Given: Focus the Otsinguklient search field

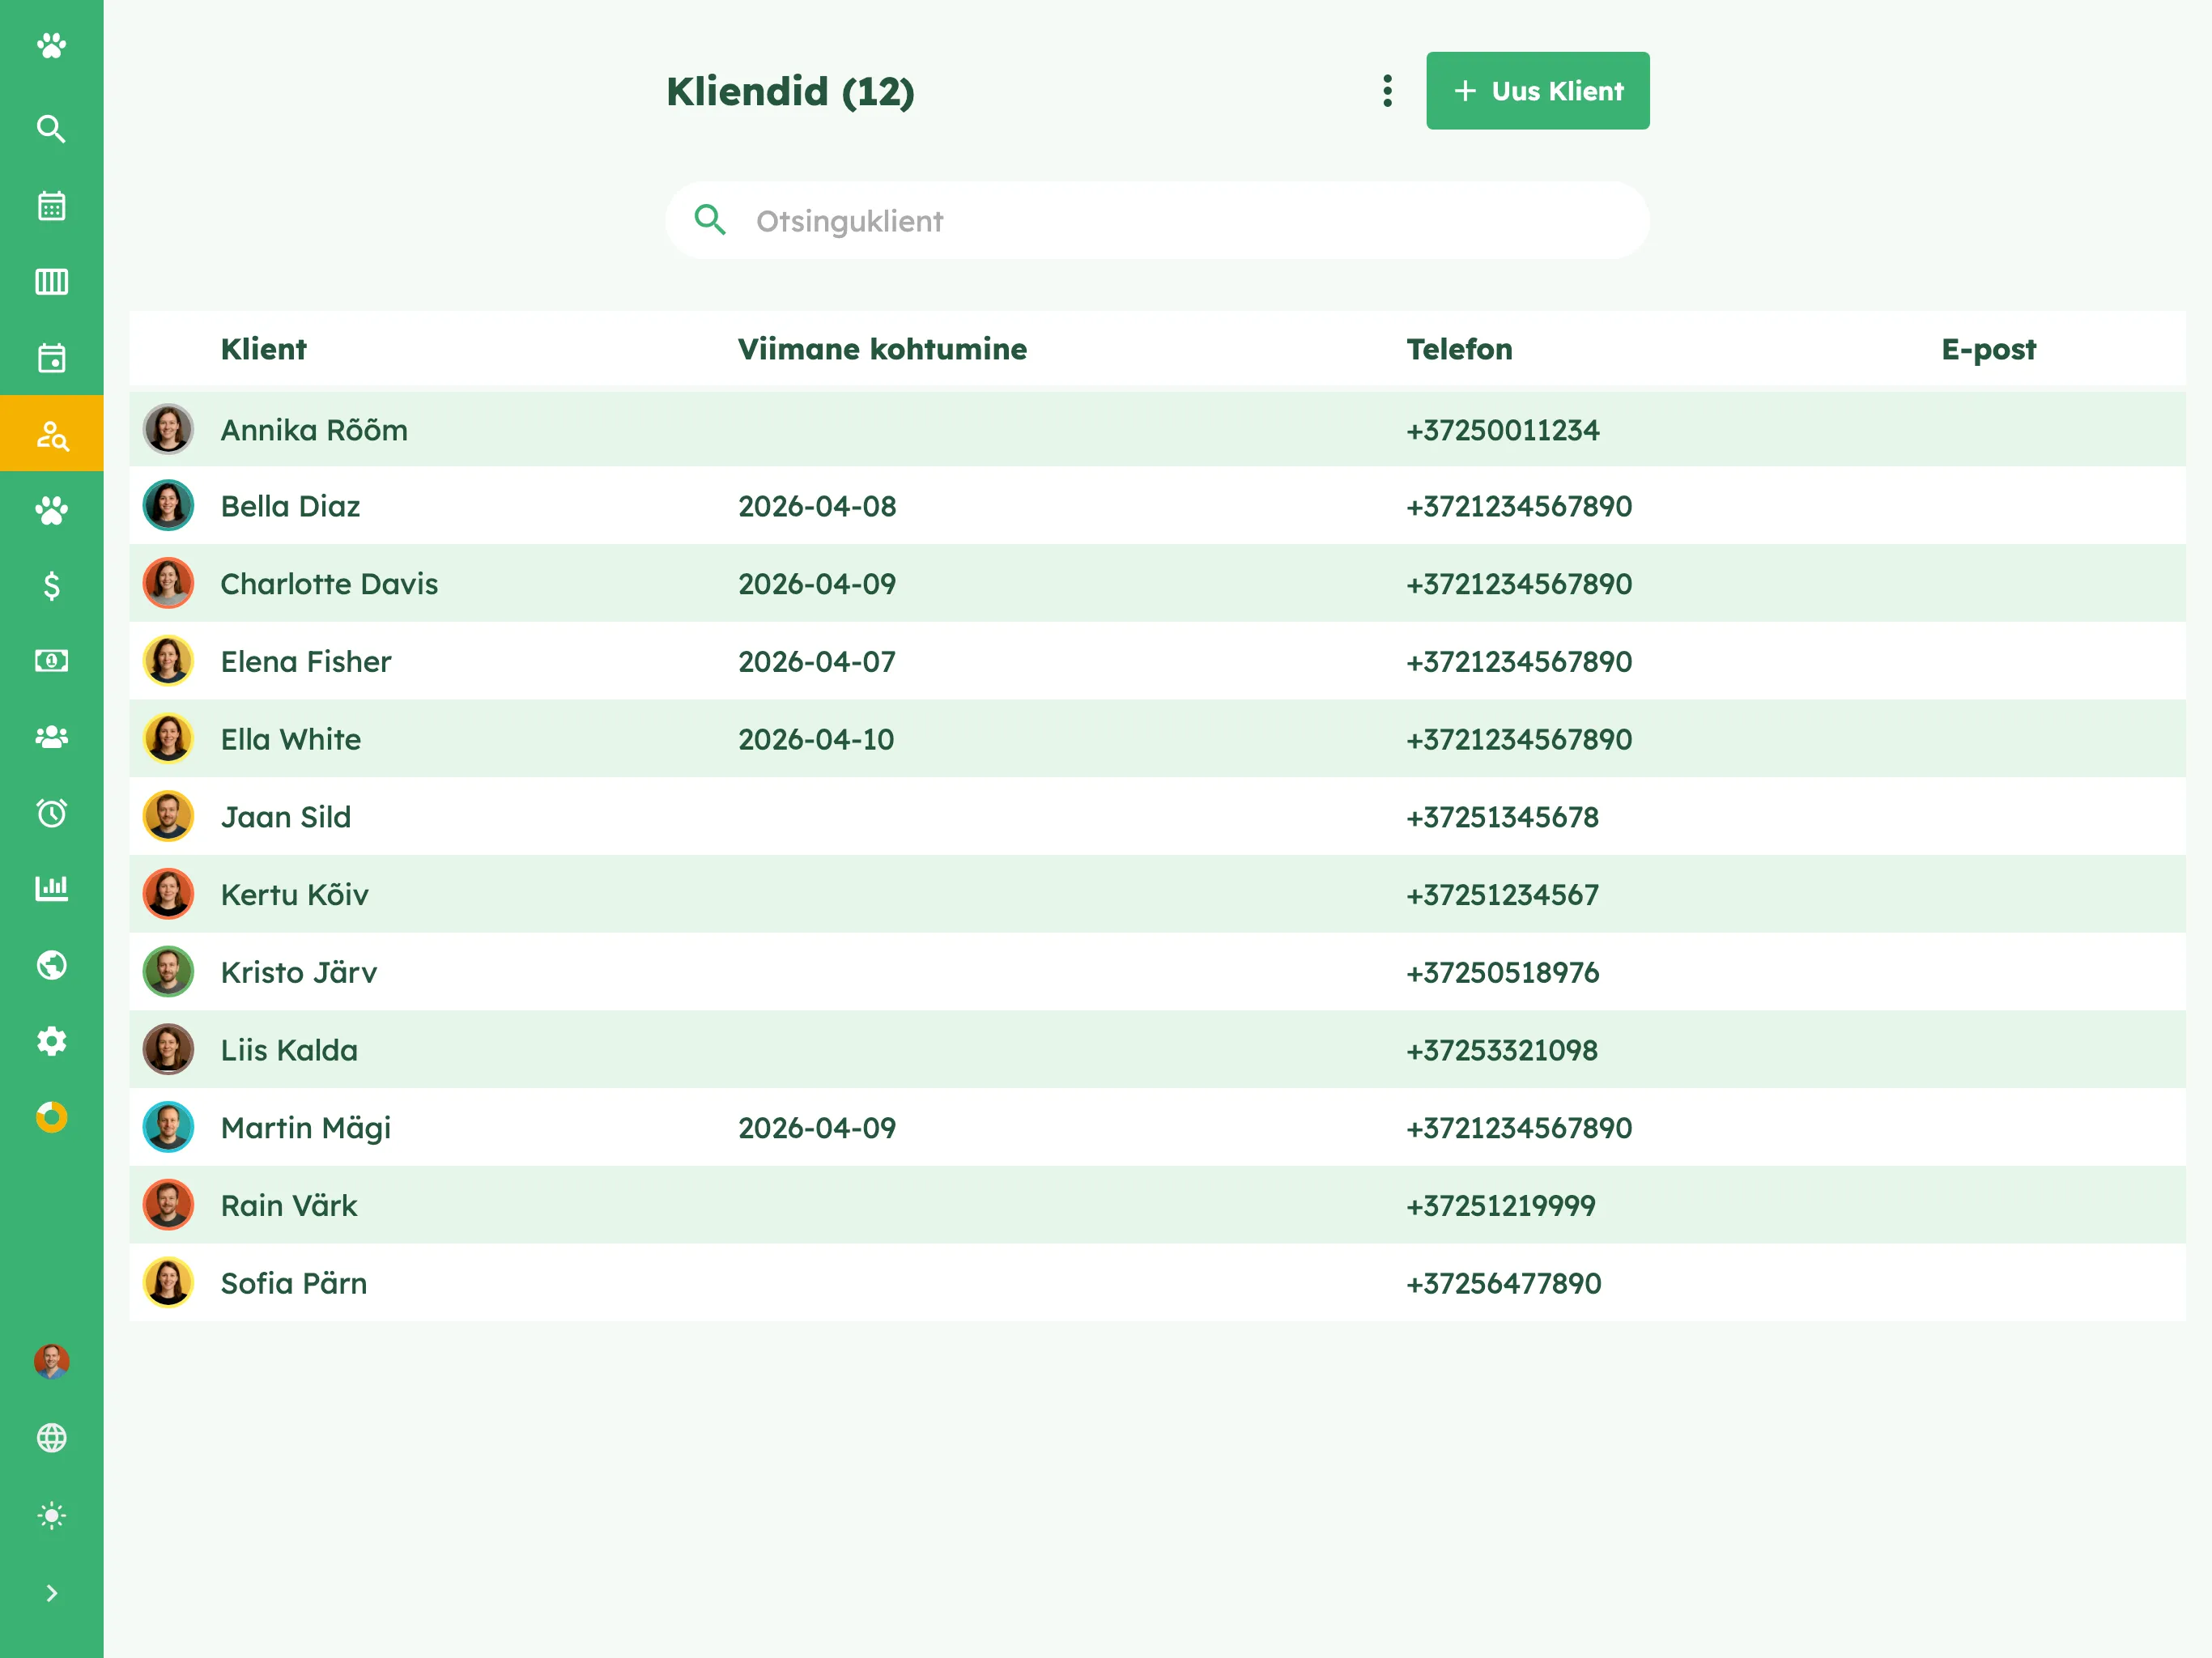Looking at the screenshot, I should pyautogui.click(x=1157, y=220).
